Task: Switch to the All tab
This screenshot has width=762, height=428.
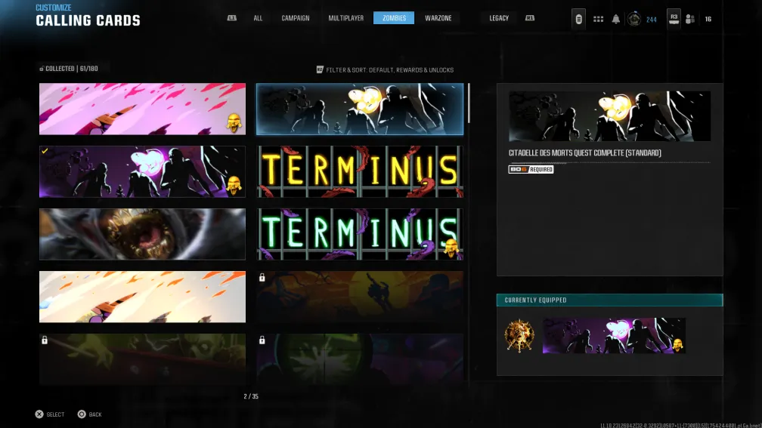Action: pos(258,18)
